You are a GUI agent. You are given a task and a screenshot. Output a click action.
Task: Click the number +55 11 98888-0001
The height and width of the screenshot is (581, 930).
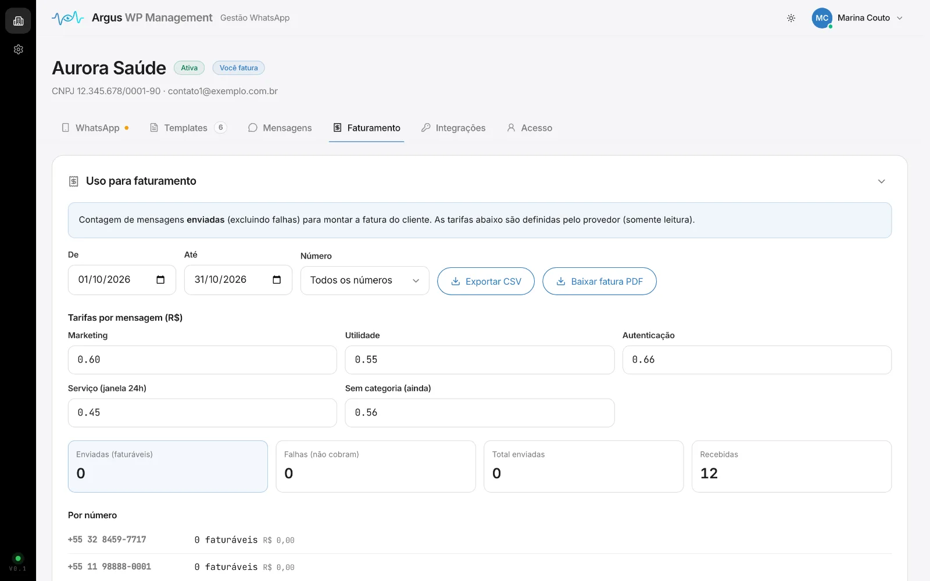[x=109, y=566]
